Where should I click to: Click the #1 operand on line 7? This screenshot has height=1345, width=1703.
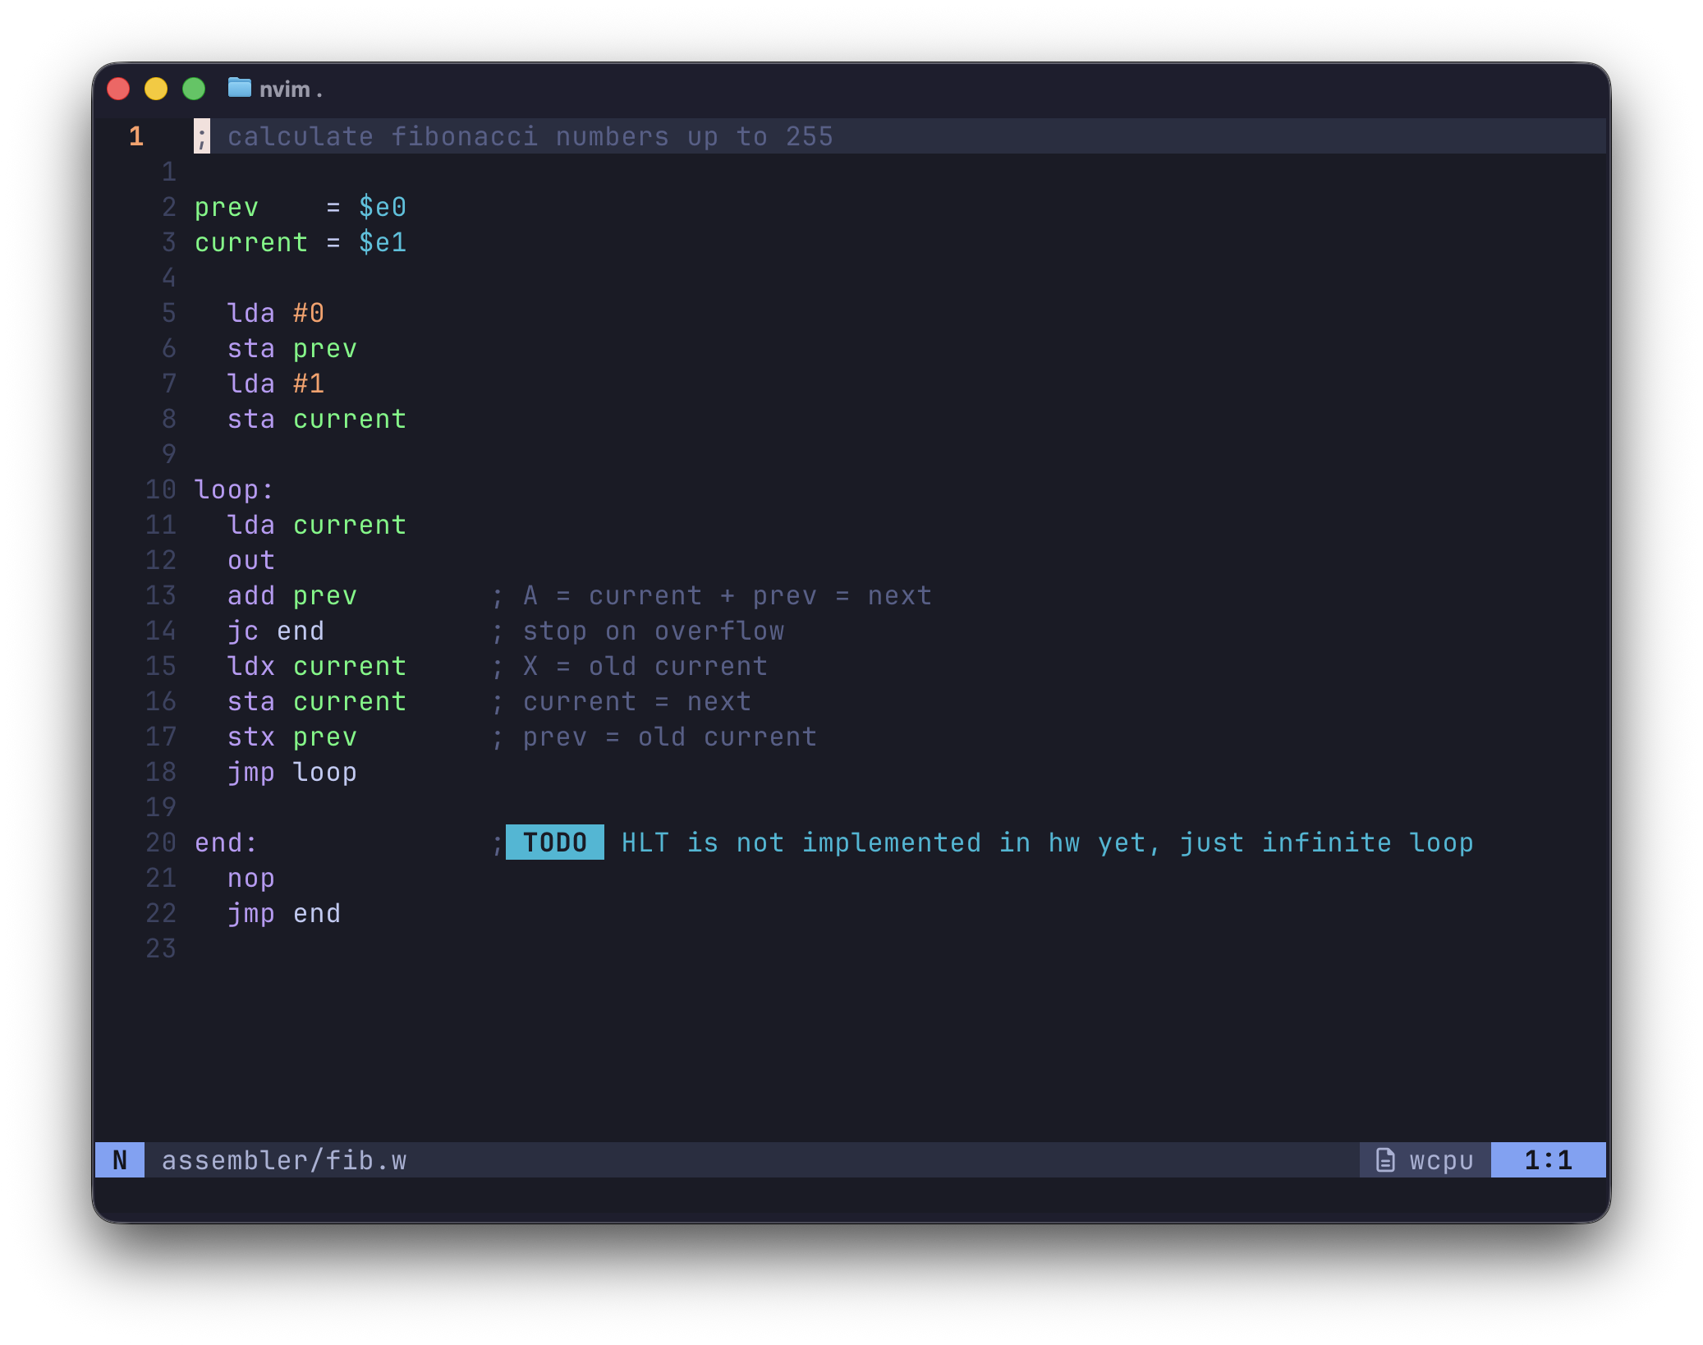tap(308, 383)
